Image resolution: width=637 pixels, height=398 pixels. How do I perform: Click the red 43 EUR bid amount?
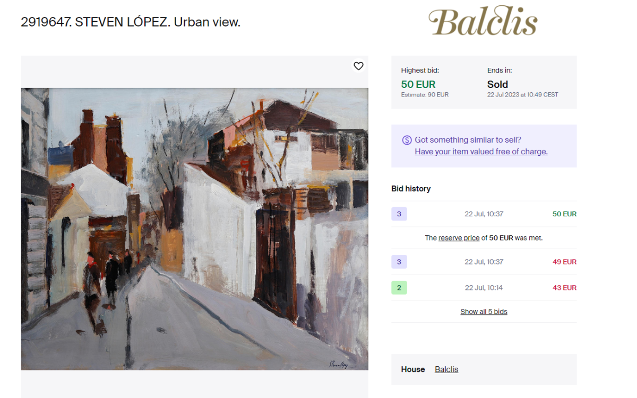pos(564,288)
